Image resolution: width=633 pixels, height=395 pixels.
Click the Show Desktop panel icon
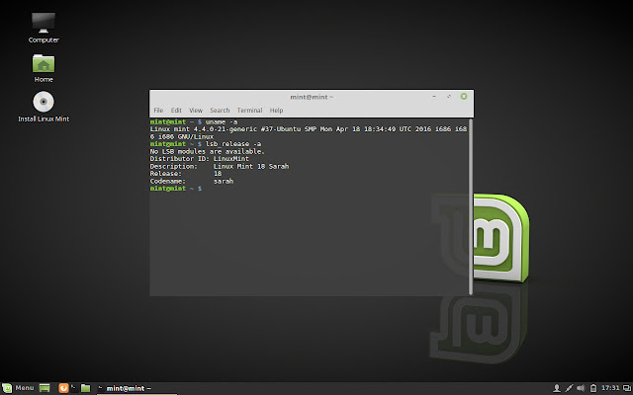45,388
